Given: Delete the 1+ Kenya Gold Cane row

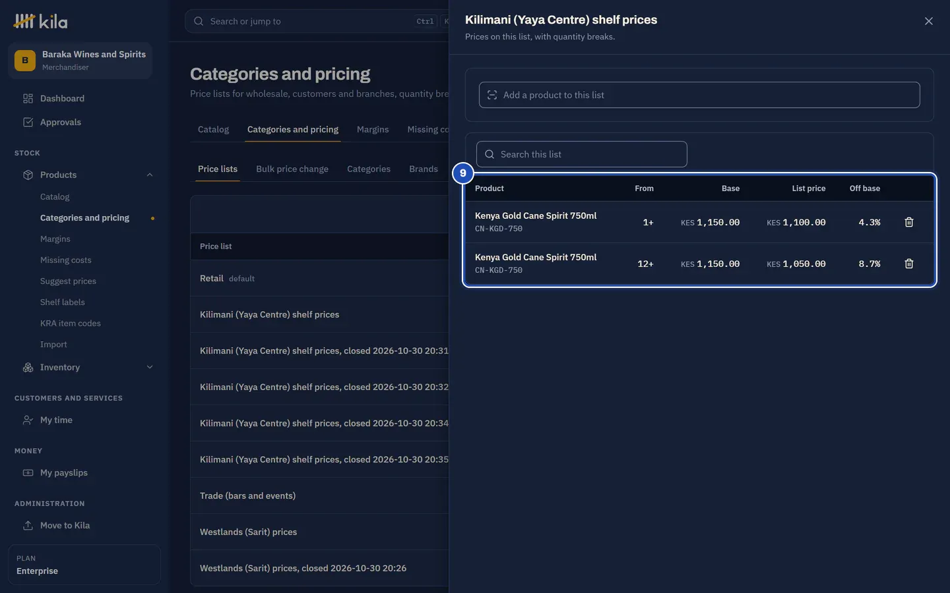Looking at the screenshot, I should click(908, 222).
